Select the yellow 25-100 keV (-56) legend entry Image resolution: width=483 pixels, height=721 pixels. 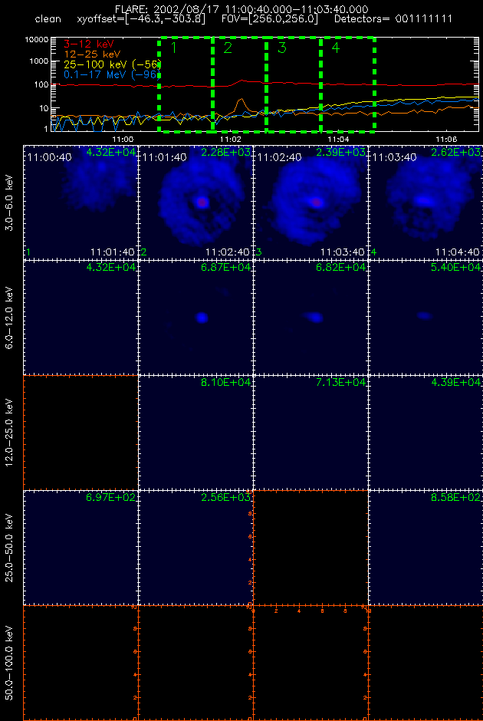(x=112, y=64)
